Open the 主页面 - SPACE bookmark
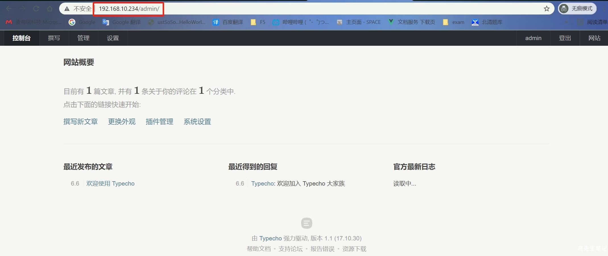The height and width of the screenshot is (256, 608). coord(359,22)
